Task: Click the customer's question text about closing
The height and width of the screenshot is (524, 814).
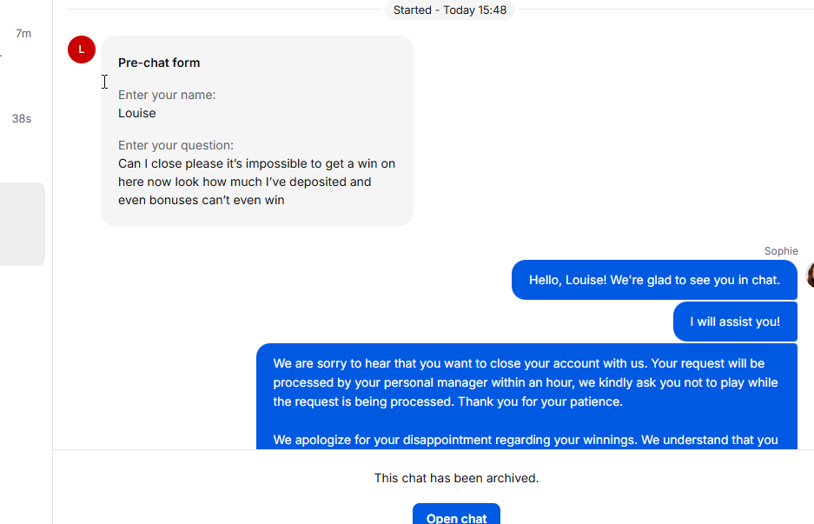Action: tap(256, 172)
